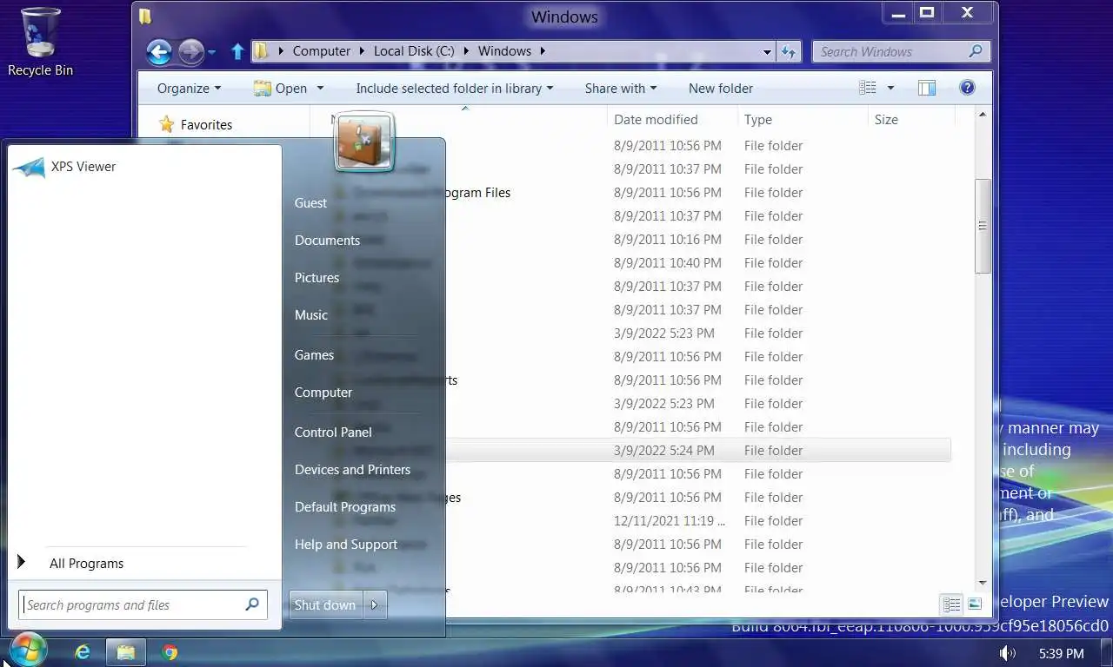Click the scroll down arrow in file list
Screen dimensions: 1113x667
pos(983,584)
